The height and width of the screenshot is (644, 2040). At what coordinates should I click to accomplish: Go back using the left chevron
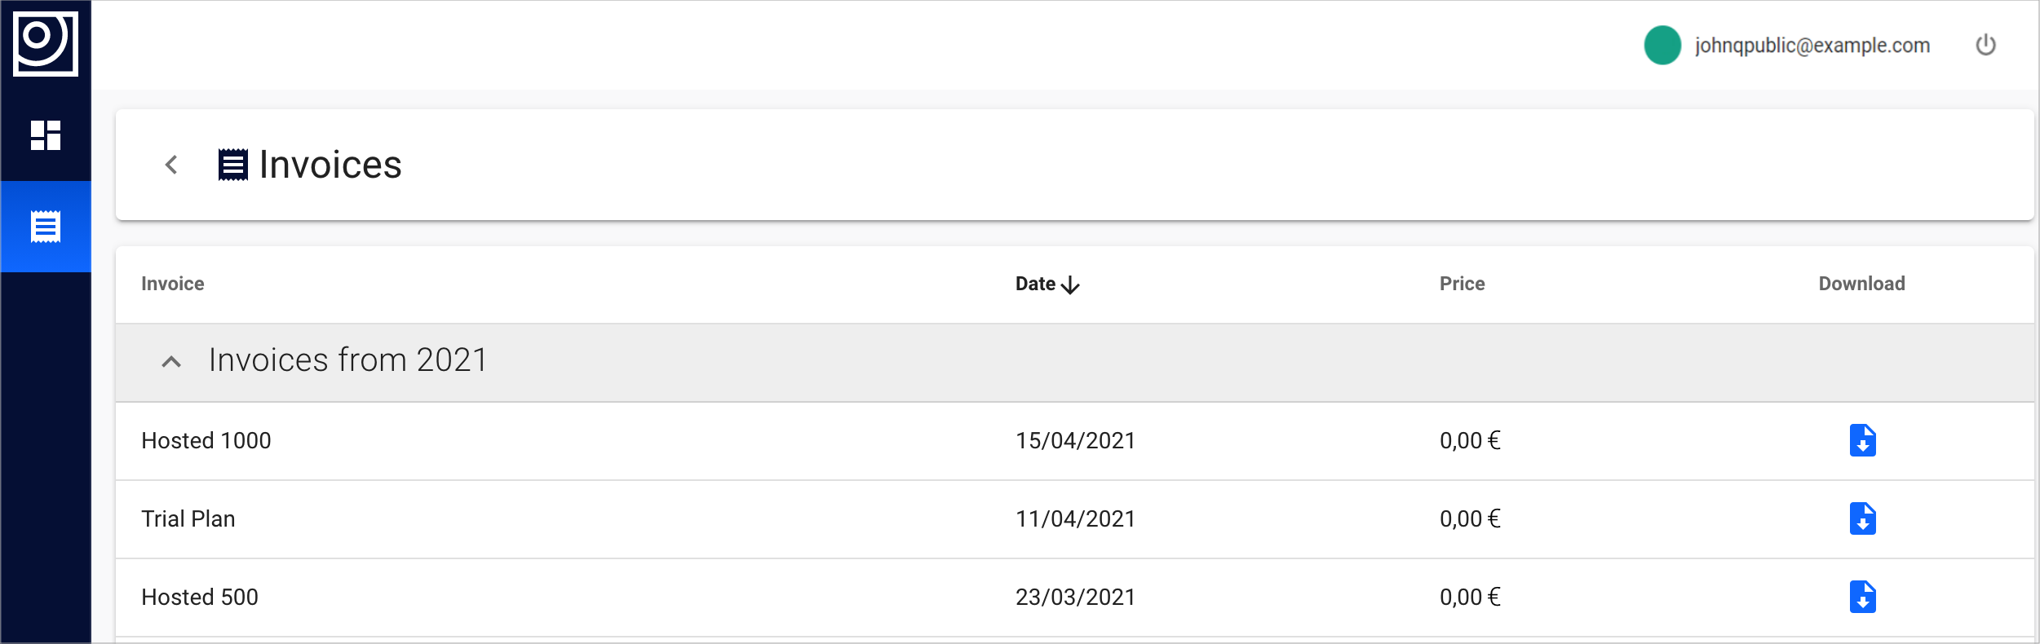point(171,165)
